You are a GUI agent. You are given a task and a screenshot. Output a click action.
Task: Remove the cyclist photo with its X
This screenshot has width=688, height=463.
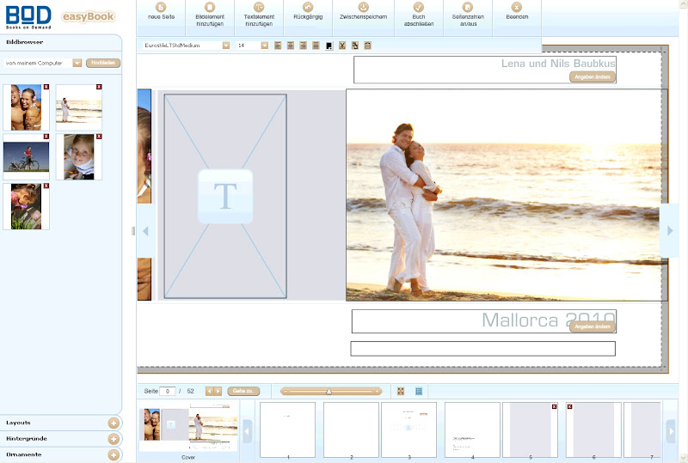click(x=46, y=137)
